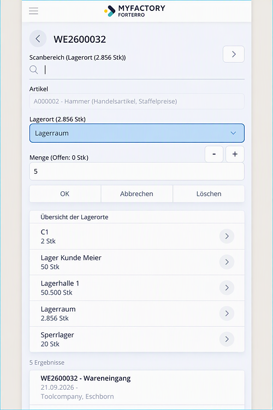Select the Lagerhalle 1 row

coord(137,288)
